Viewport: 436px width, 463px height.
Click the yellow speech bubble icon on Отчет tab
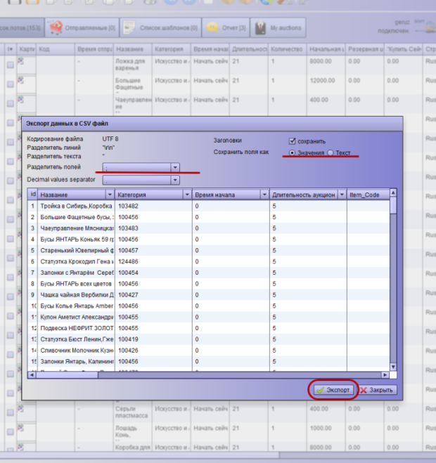tap(212, 27)
